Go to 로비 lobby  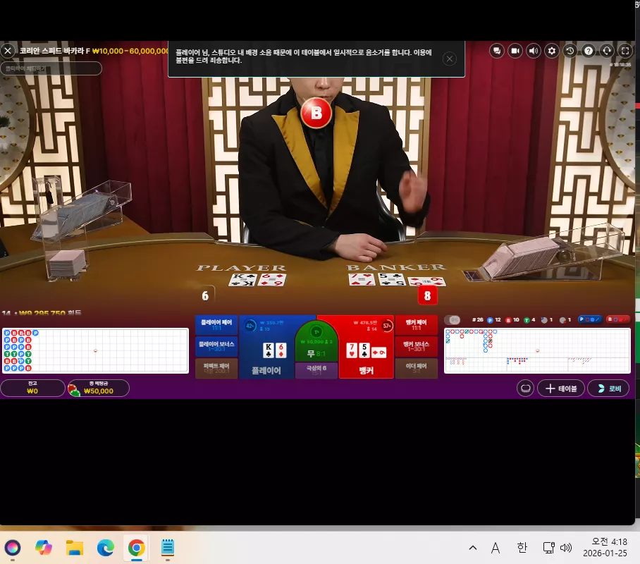click(608, 388)
